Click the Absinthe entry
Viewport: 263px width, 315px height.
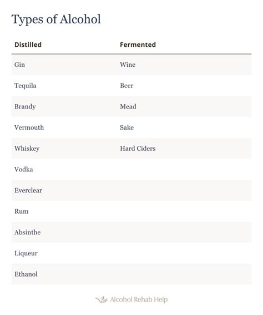(27, 233)
